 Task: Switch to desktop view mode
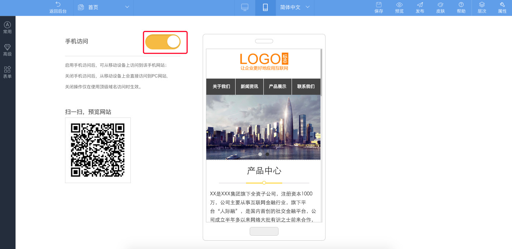[245, 8]
